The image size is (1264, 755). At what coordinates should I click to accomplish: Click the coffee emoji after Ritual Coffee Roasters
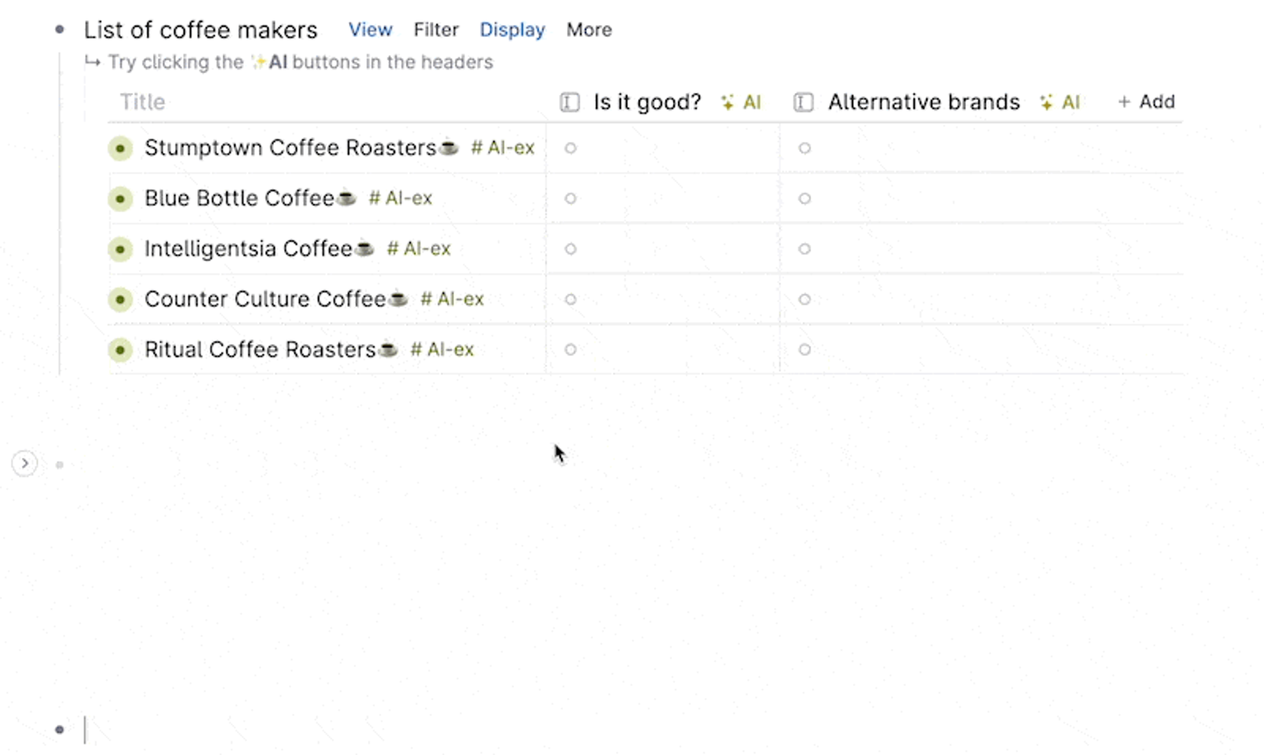[388, 350]
